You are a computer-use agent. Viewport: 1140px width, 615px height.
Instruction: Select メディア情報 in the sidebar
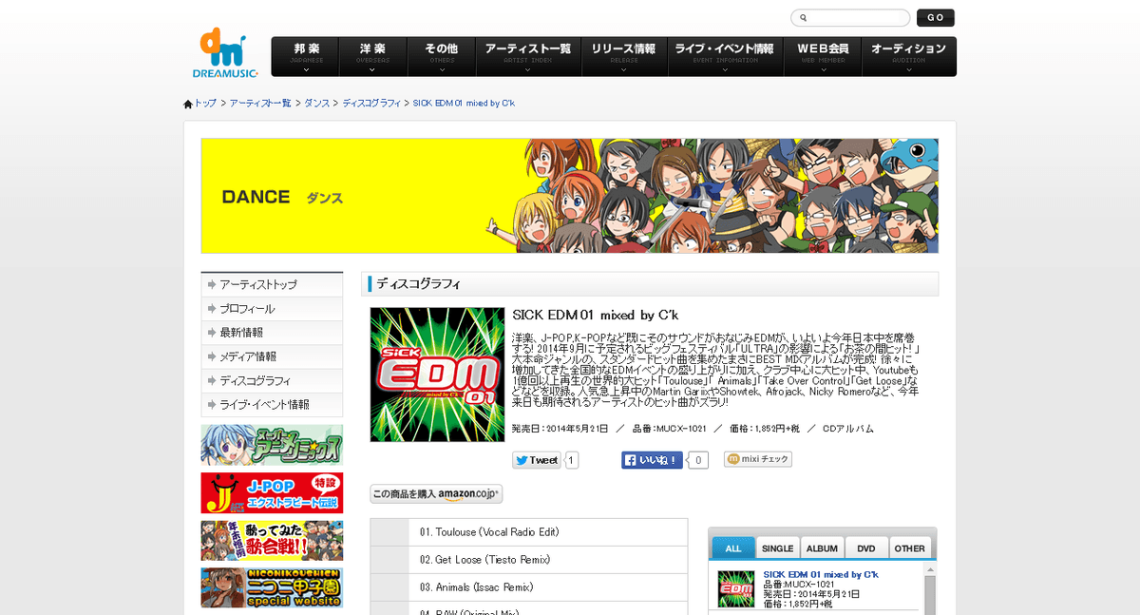[272, 356]
